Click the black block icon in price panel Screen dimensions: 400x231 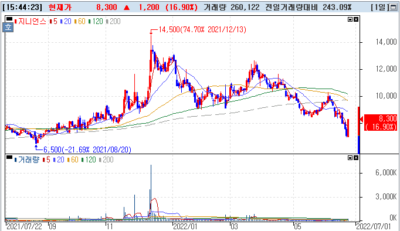(x=9, y=19)
